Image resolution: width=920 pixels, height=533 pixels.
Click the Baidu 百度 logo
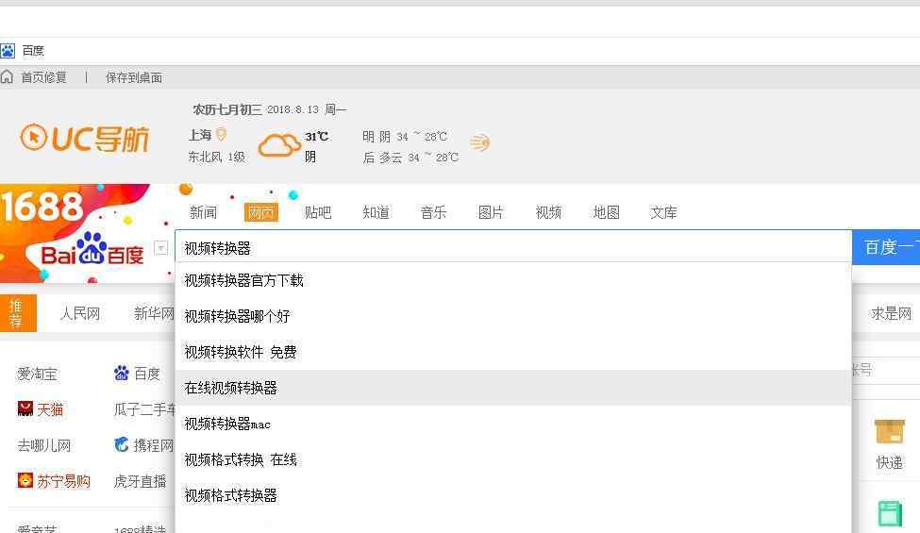coord(92,250)
